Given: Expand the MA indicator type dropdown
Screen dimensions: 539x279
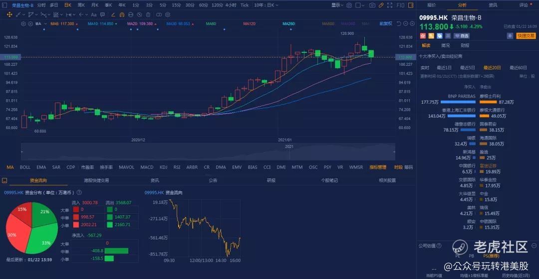Looking at the screenshot, I should 45,24.
